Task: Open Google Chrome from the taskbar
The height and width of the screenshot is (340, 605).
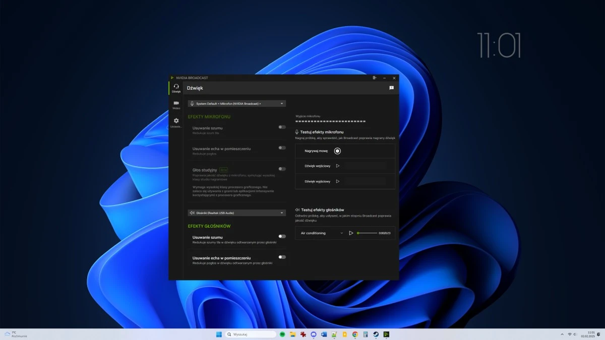Action: pos(355,334)
